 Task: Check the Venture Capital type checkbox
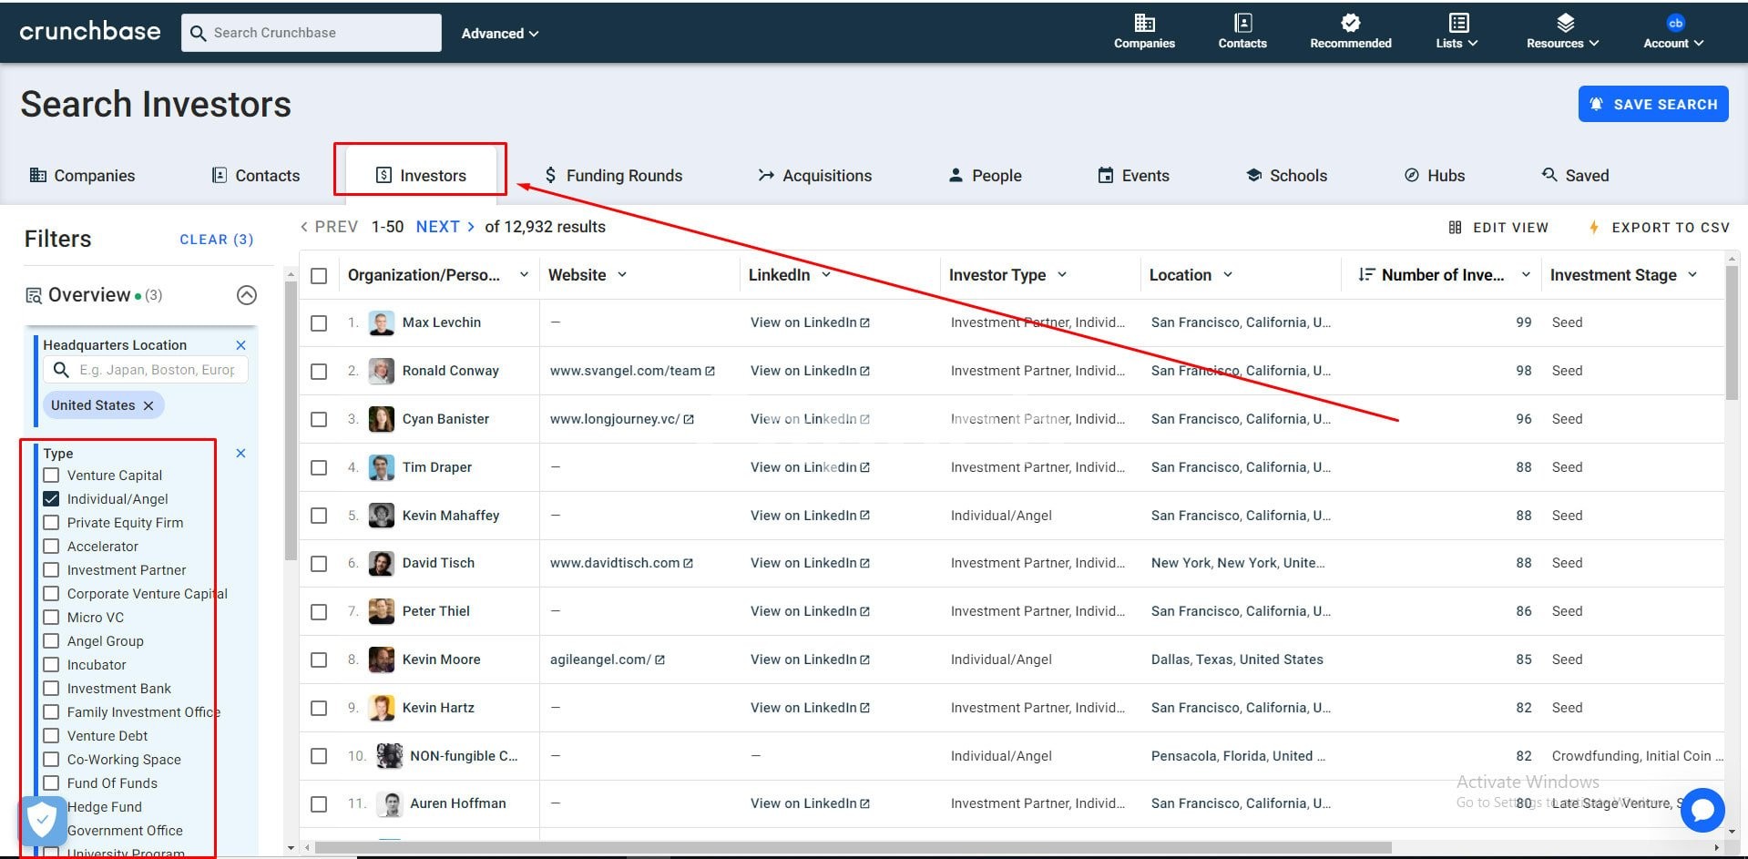51,476
